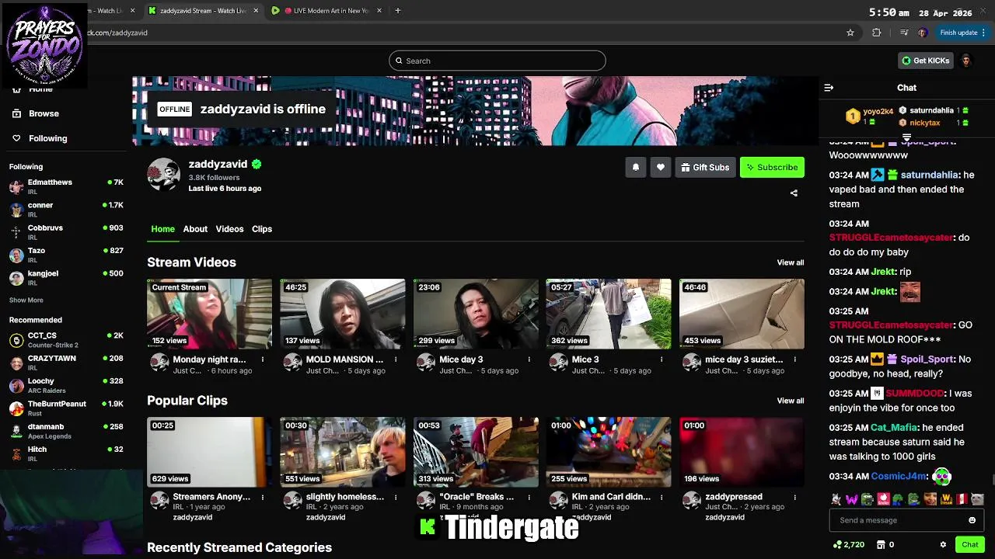Open conner channel in Following list
Image resolution: width=995 pixels, height=559 pixels.
pos(66,210)
